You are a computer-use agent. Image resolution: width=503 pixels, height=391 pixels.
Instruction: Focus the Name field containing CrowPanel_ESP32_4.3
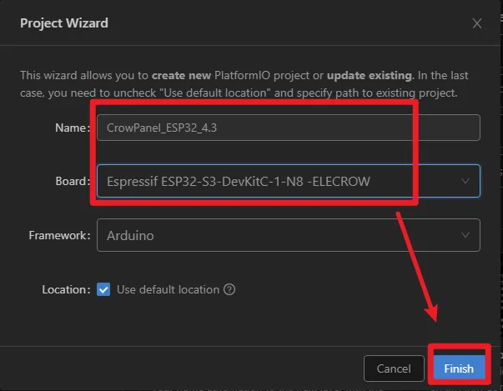(289, 128)
